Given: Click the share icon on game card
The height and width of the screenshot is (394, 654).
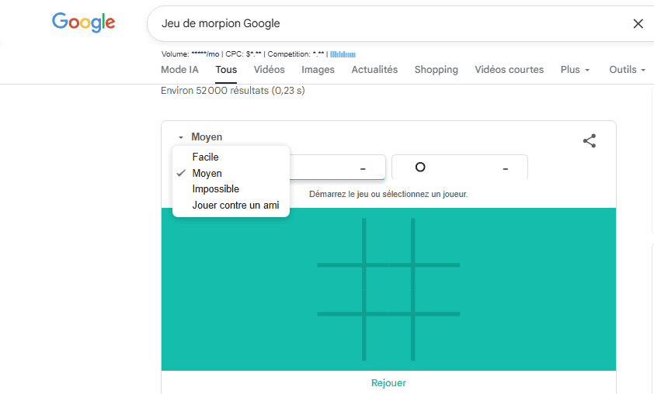Looking at the screenshot, I should click(x=590, y=140).
